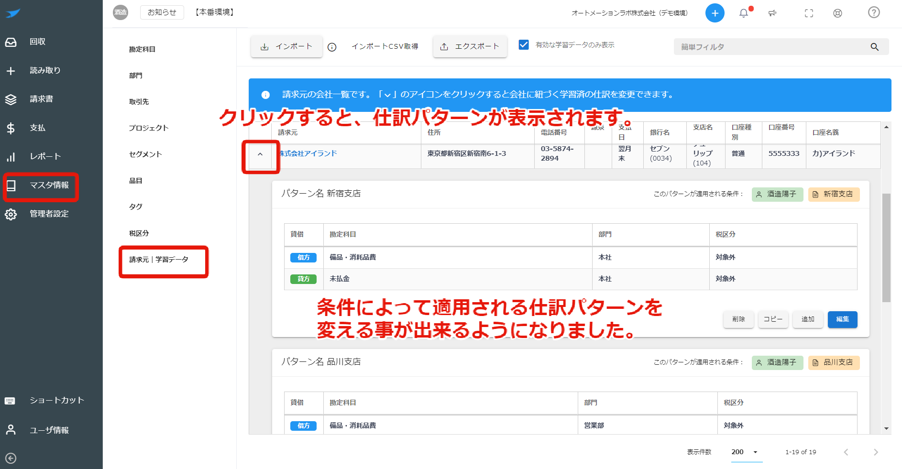
Task: Collapse the sidebar with arrow icon
Action: 11,458
